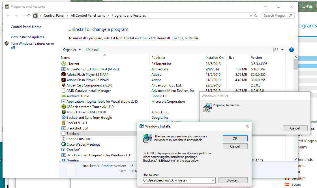317x188 pixels.
Task: Click the Control Panel breadcrumb
Action: pos(54,16)
